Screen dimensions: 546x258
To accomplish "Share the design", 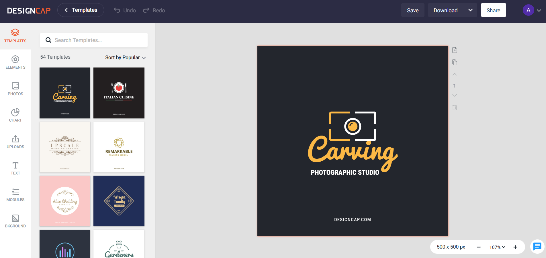I will pos(493,10).
